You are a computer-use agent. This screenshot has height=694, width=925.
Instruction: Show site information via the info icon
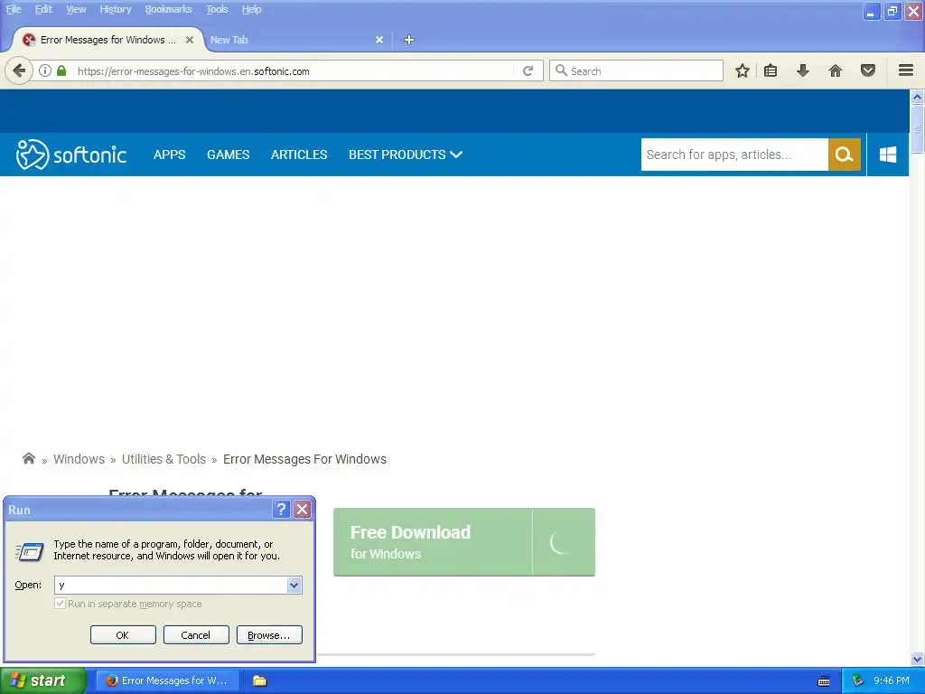point(45,70)
